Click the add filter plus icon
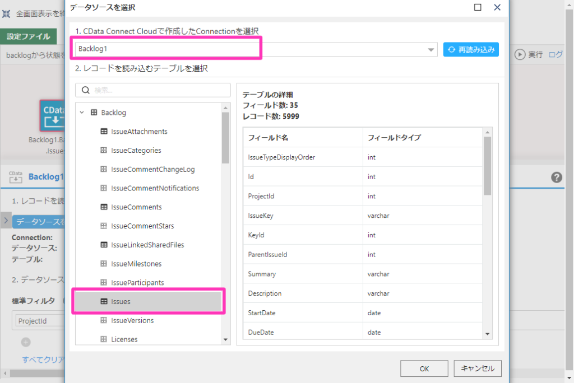The height and width of the screenshot is (383, 574). click(x=26, y=342)
